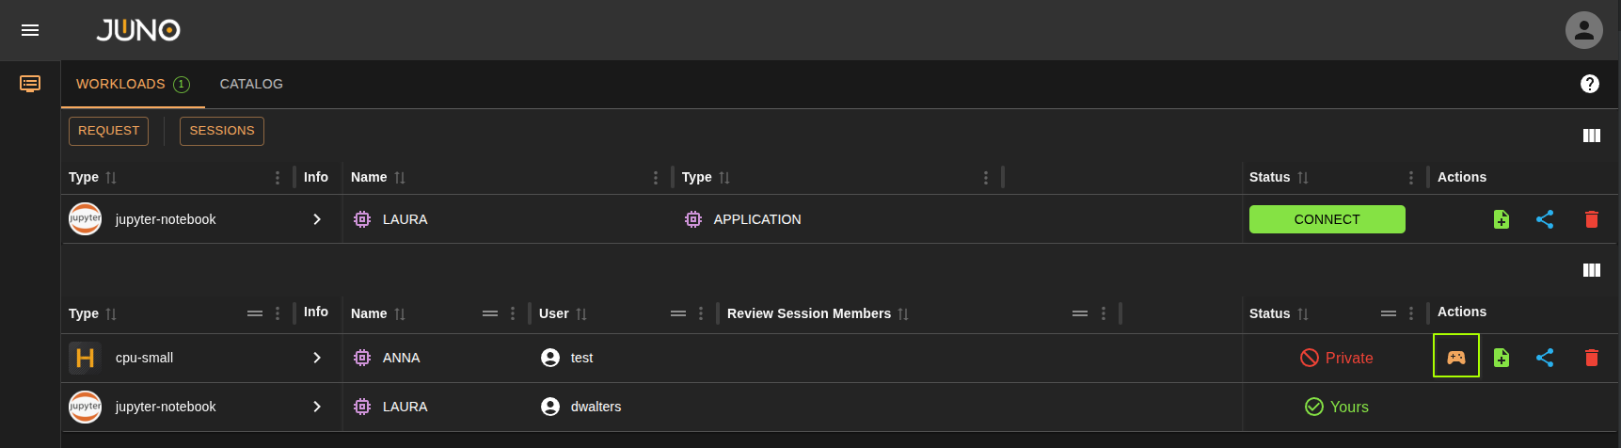Expand info for the cpu-small row
This screenshot has height=448, width=1621.
[x=317, y=358]
